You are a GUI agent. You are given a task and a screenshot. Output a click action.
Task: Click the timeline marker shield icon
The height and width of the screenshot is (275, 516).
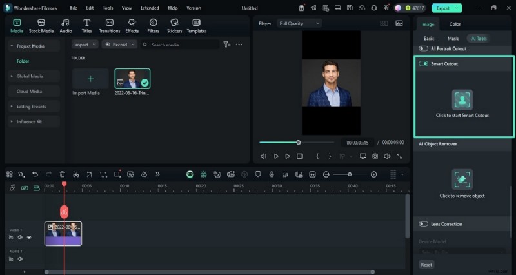[x=258, y=174]
